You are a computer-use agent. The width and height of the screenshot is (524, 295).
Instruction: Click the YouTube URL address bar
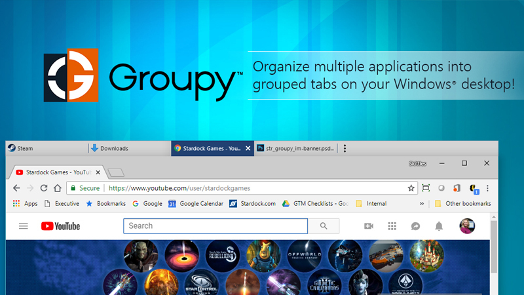242,188
